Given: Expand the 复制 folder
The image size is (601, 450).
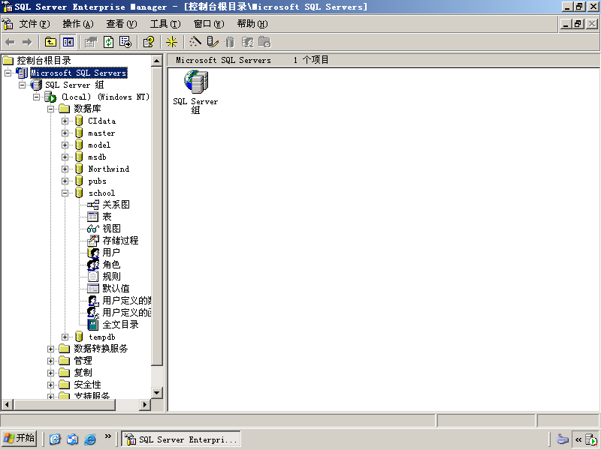Looking at the screenshot, I should [50, 373].
